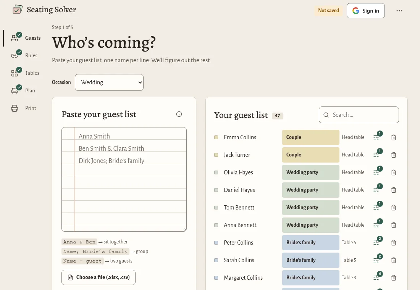Click Table 5 label for Peter Collins
This screenshot has width=420, height=290.
[x=349, y=243]
